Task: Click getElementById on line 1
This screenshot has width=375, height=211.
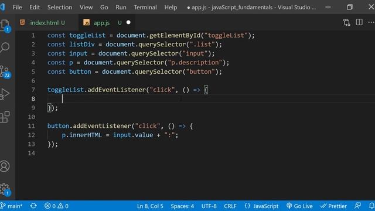Action: pos(175,35)
